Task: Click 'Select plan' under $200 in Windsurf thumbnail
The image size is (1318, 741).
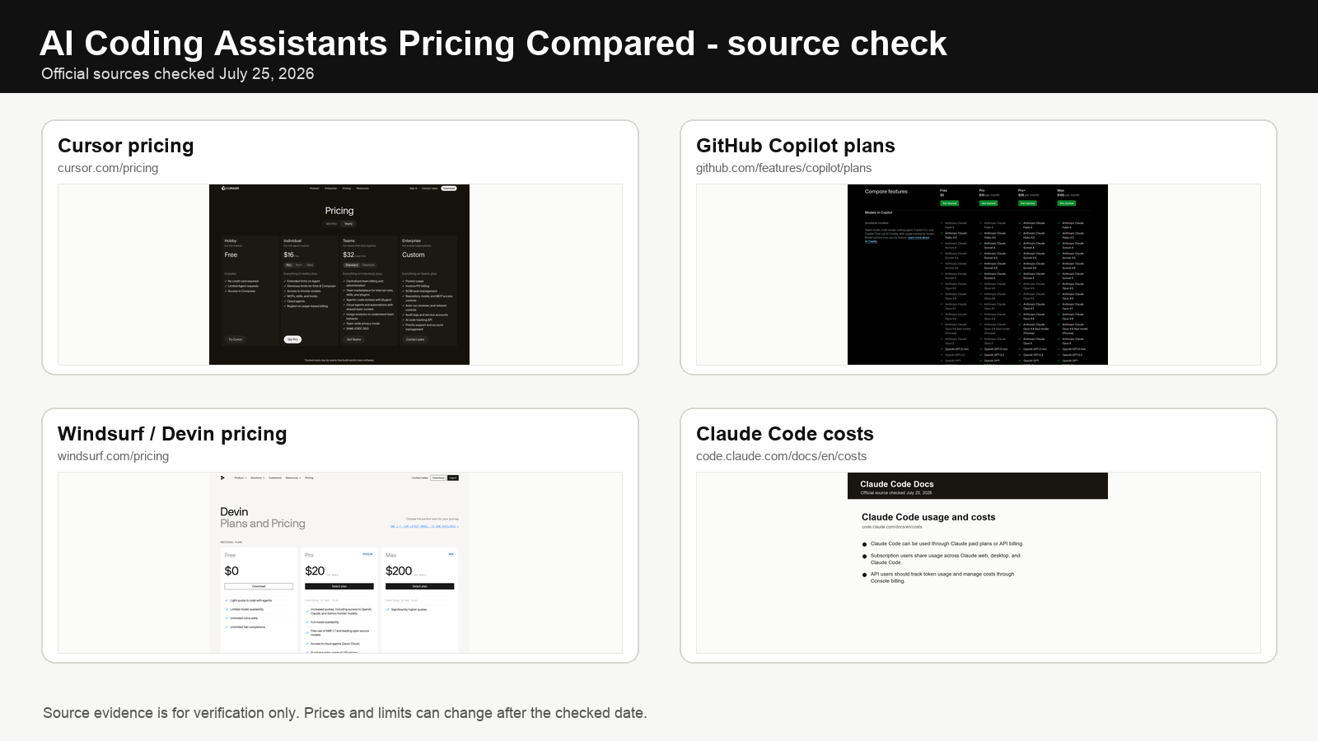Action: point(420,586)
